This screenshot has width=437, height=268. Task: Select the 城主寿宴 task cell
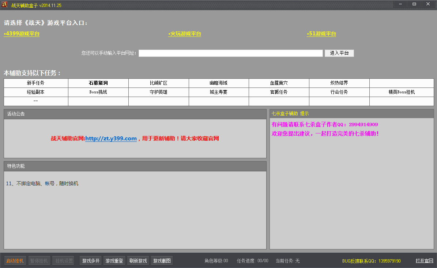tap(219, 92)
